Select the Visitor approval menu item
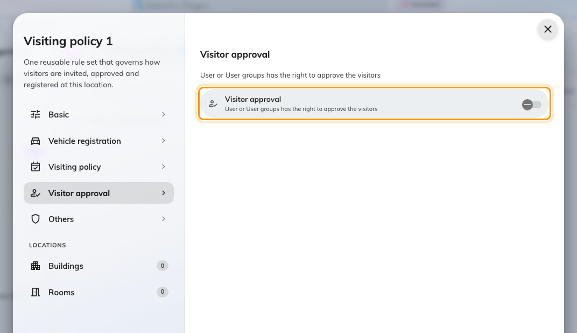This screenshot has width=577, height=333. (x=98, y=193)
